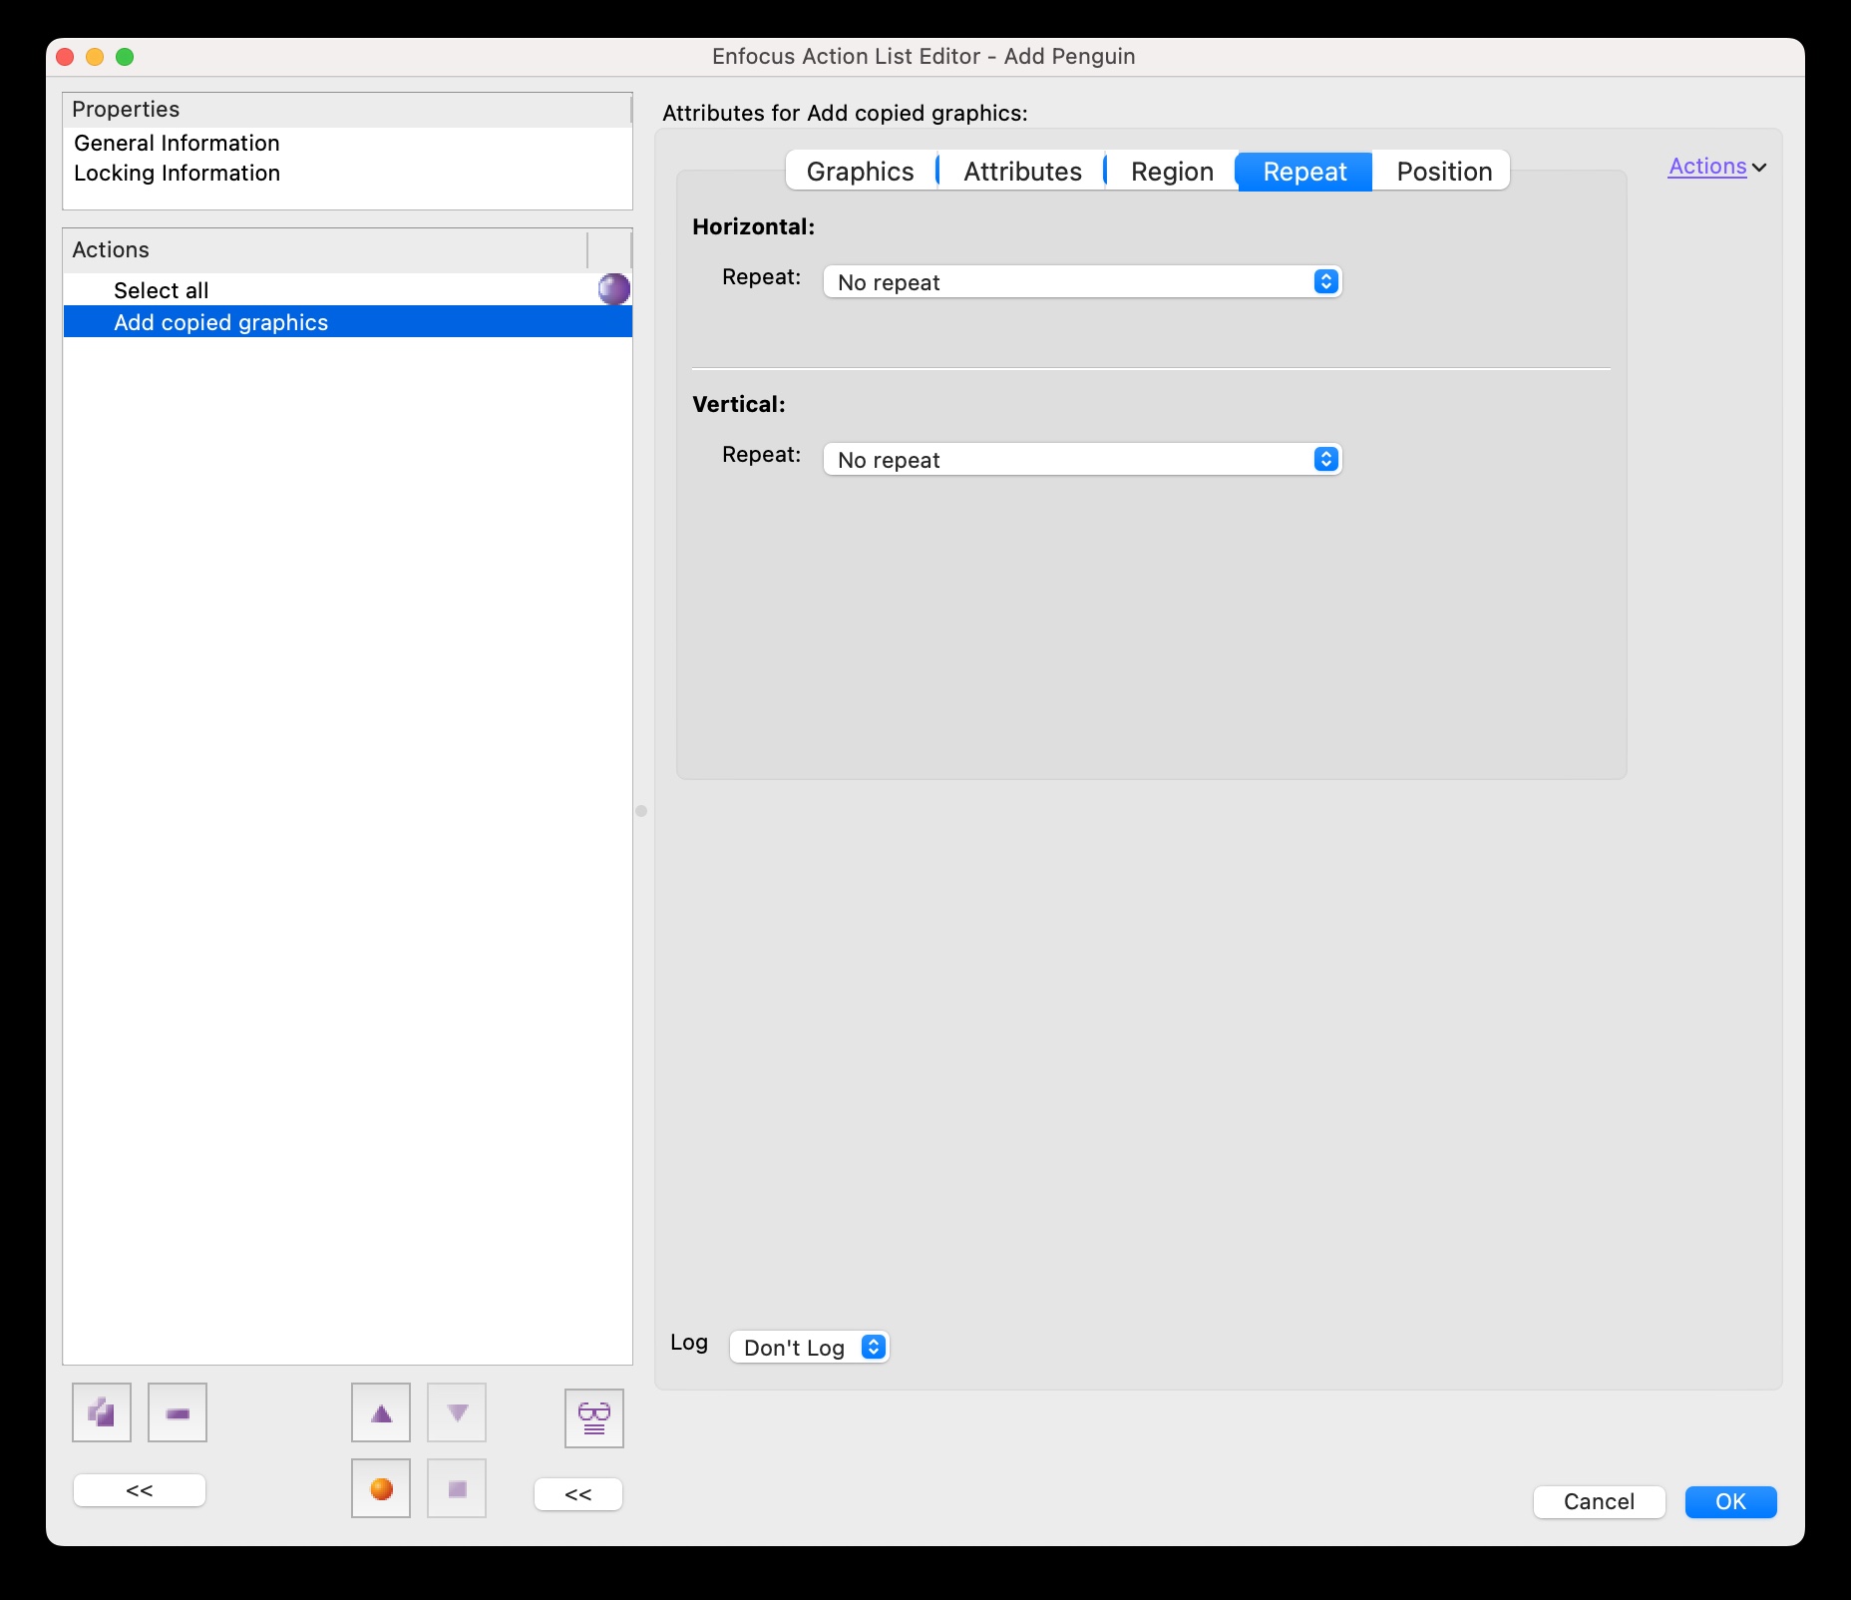
Task: Click the Cancel button
Action: 1599,1502
